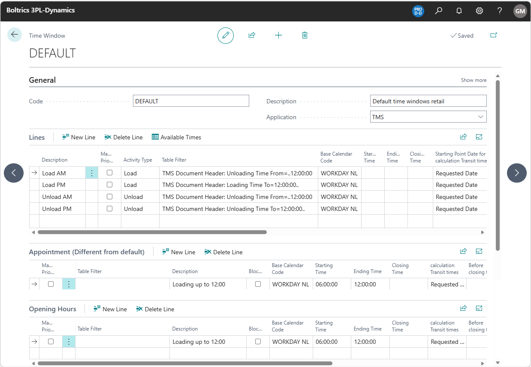Click New Line in the Lines section
Screen dimensions: 531x367
click(79, 137)
